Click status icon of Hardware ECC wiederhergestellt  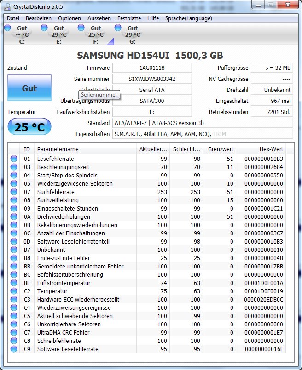(14, 299)
